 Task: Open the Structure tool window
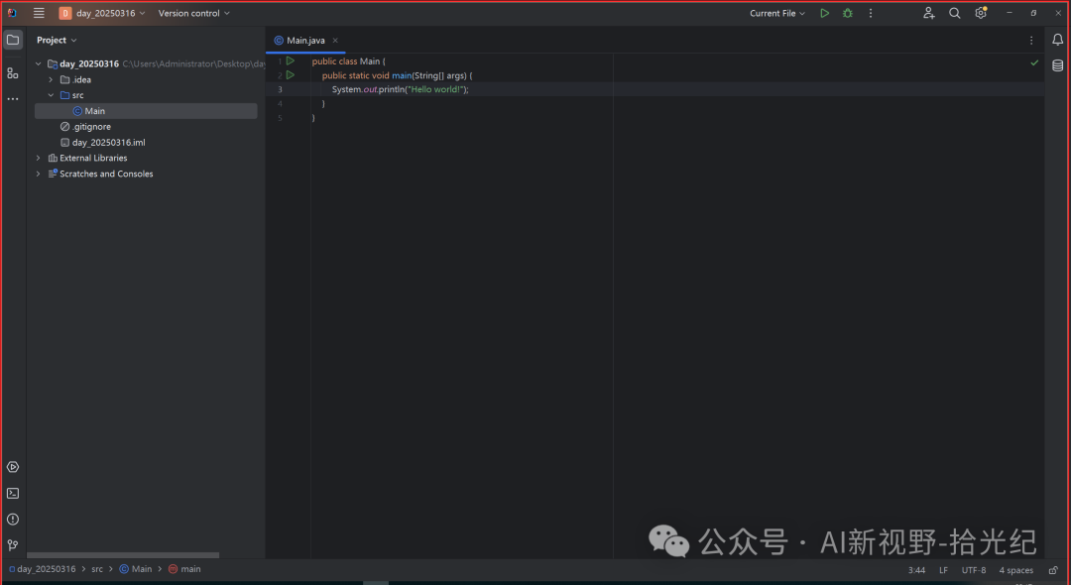13,73
